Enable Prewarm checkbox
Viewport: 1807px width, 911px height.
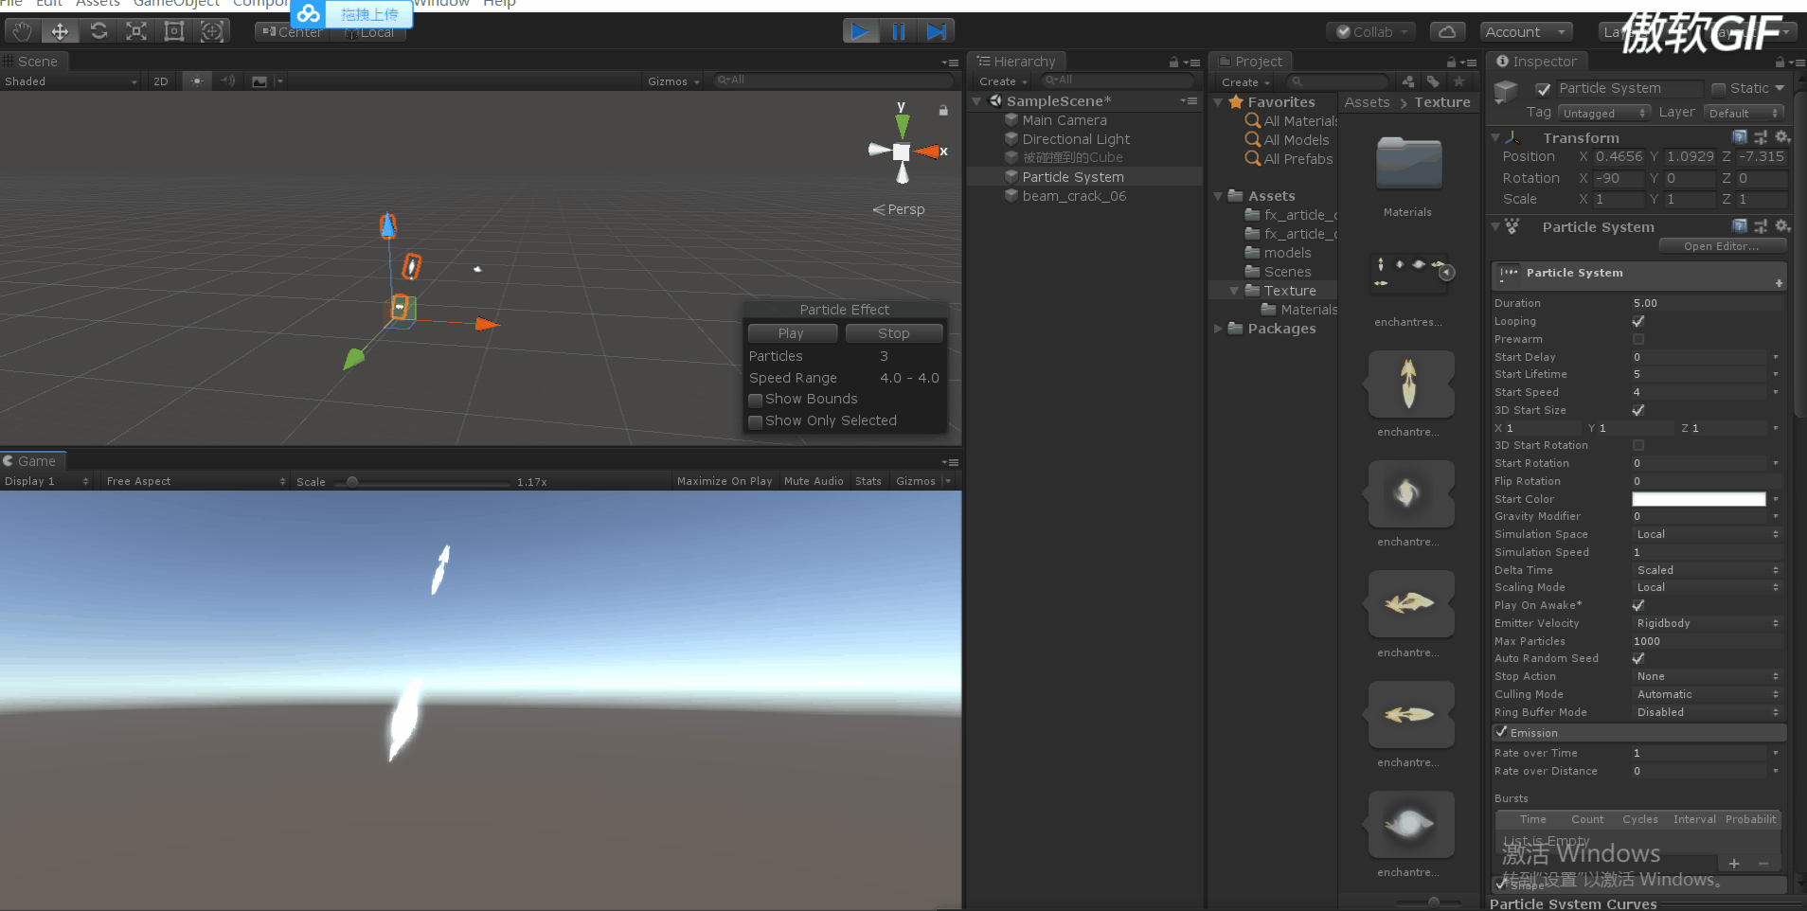pos(1638,339)
